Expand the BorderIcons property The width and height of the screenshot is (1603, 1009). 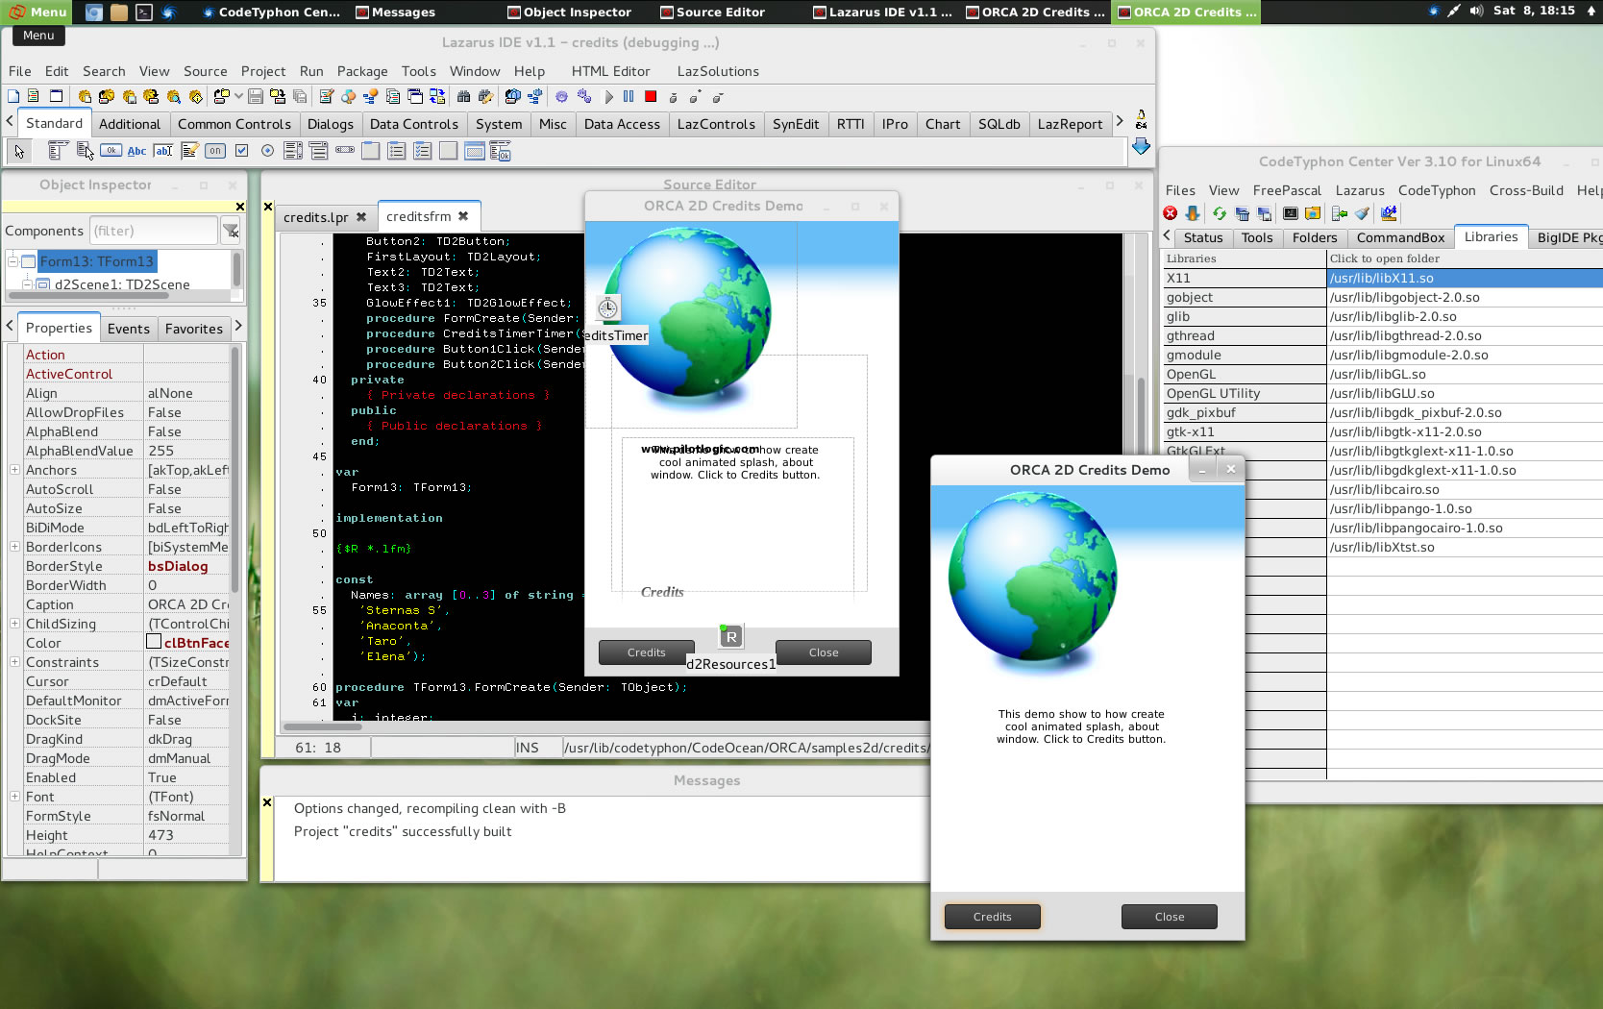coord(14,547)
